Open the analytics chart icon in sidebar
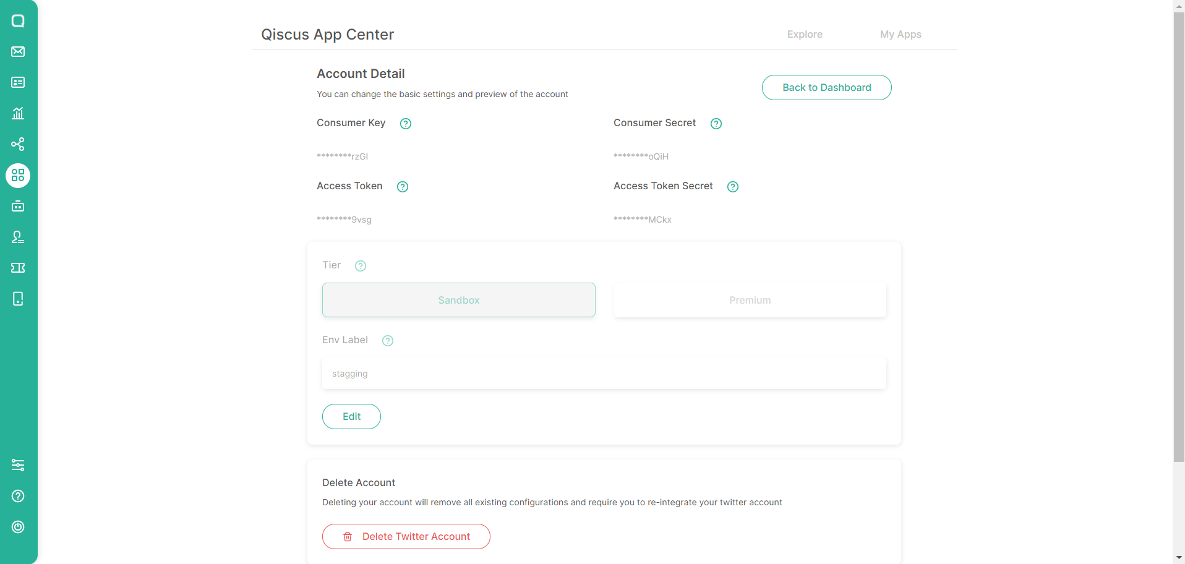The height and width of the screenshot is (564, 1185). (x=18, y=113)
